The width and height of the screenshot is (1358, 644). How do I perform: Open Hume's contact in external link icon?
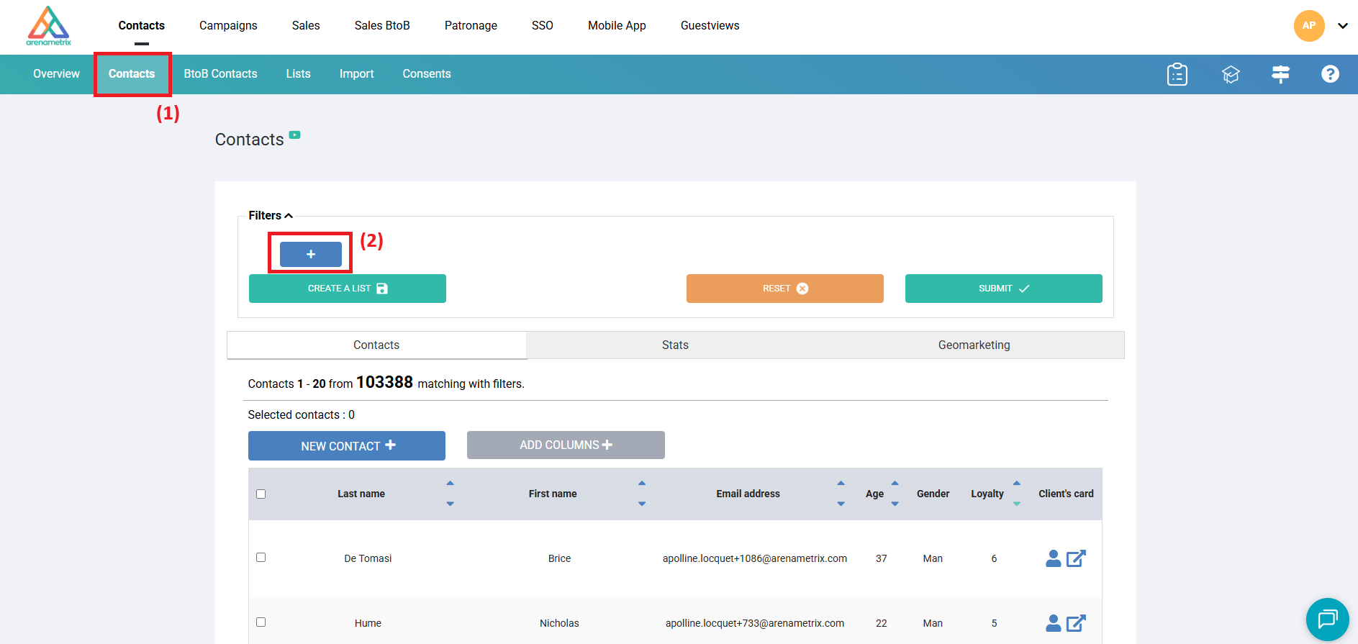pos(1076,623)
